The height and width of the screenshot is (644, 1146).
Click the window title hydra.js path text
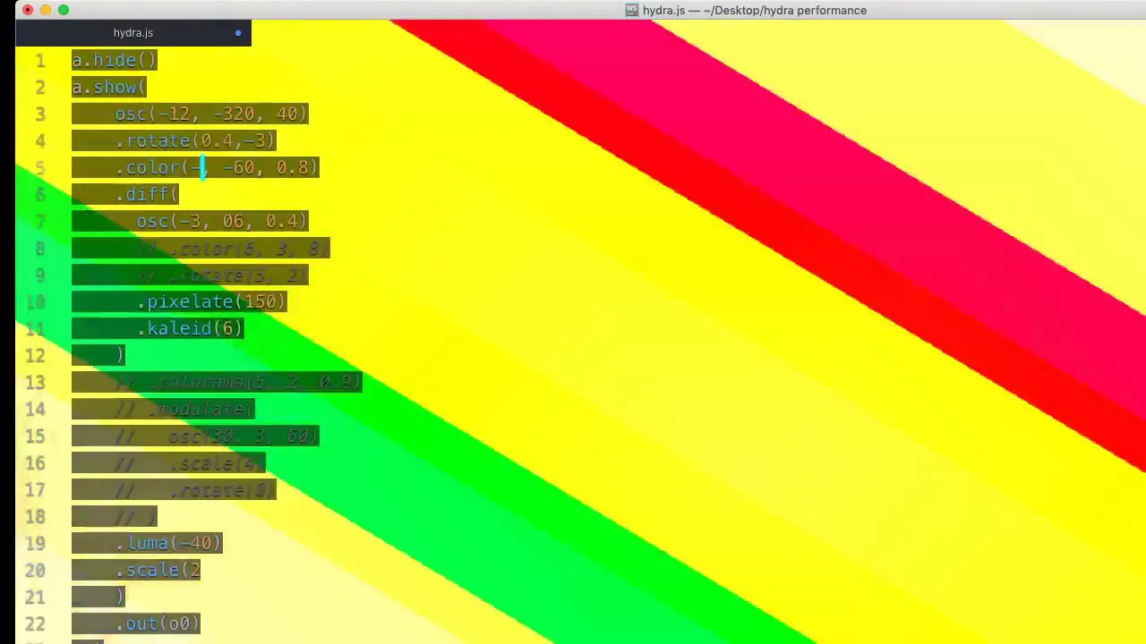(754, 10)
